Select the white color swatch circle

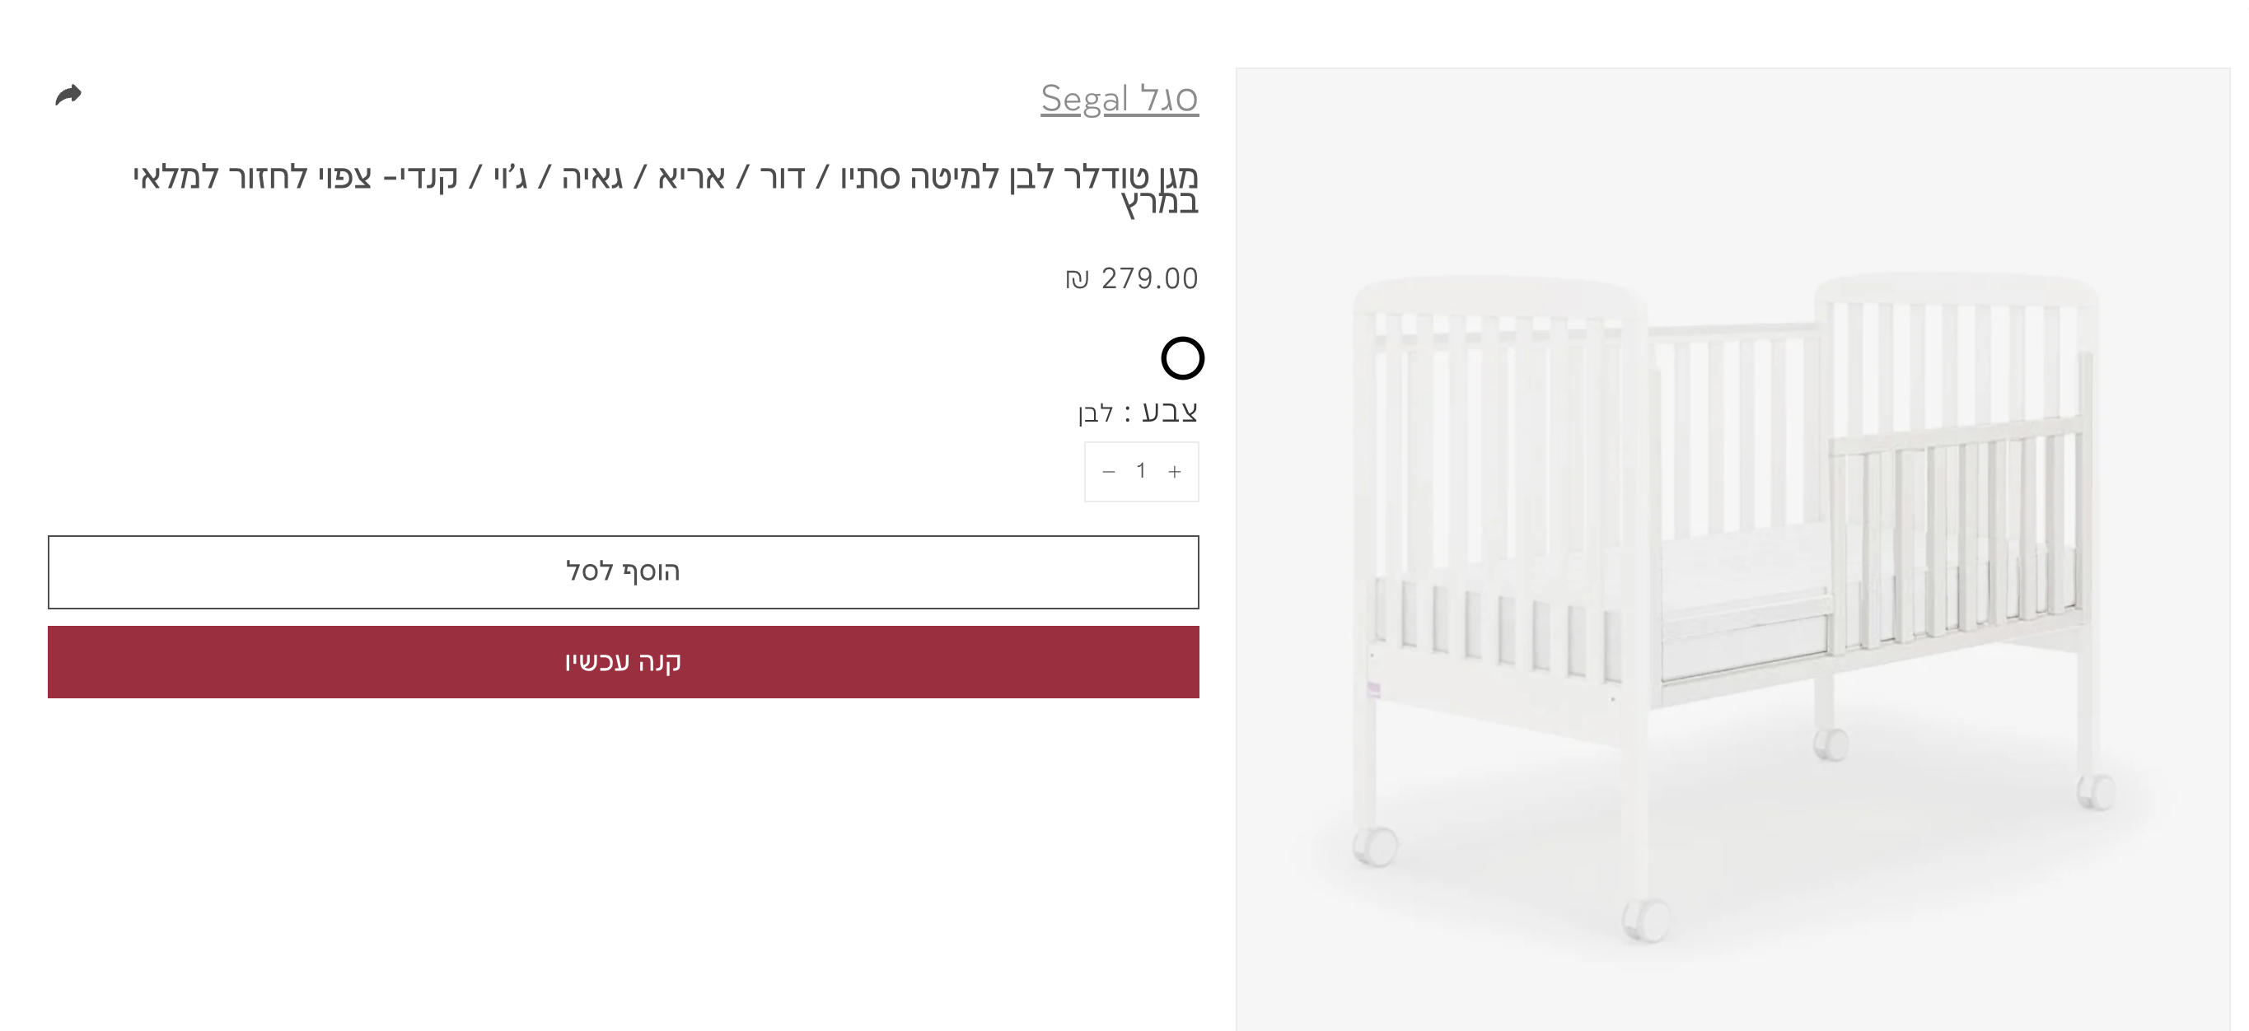click(1182, 358)
